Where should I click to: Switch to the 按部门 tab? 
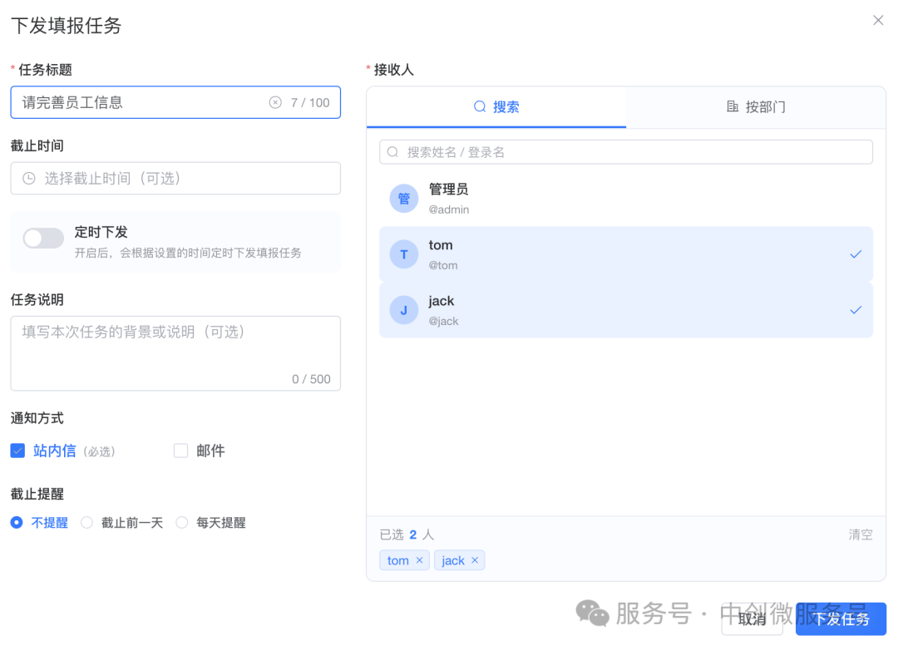756,107
